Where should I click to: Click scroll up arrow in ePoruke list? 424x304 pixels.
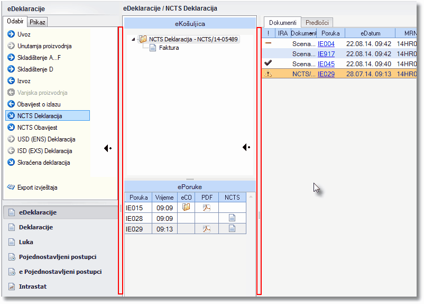coord(251,196)
